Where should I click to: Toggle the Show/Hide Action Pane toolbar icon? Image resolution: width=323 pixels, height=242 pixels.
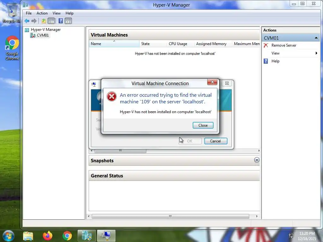pos(68,21)
